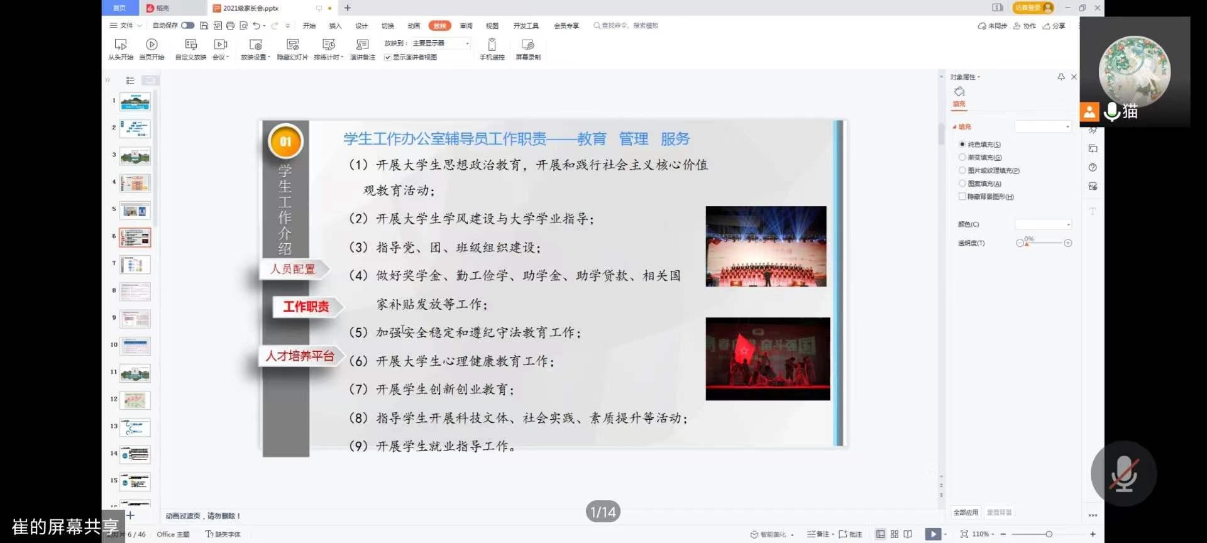Open the 插入 ribbon tab
The image size is (1207, 543).
coord(335,26)
